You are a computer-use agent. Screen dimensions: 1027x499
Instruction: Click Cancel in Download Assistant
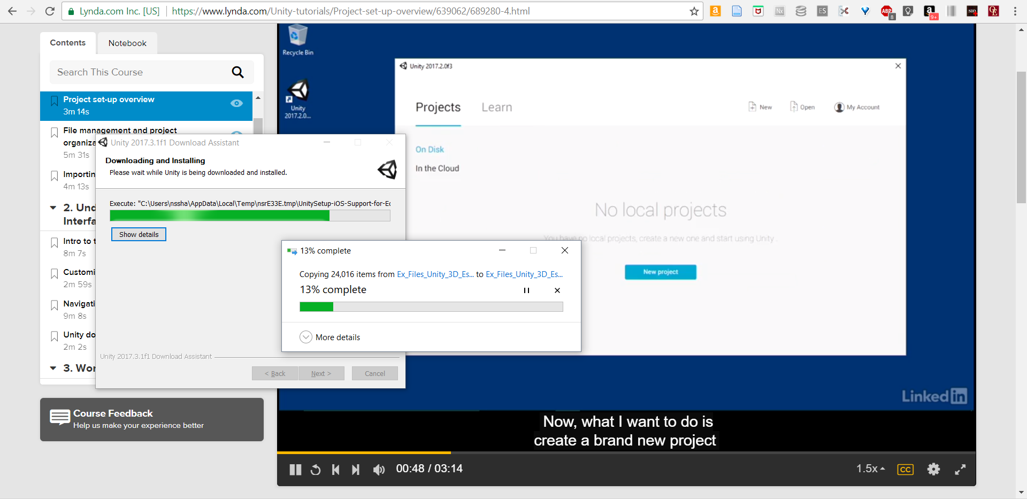tap(374, 373)
